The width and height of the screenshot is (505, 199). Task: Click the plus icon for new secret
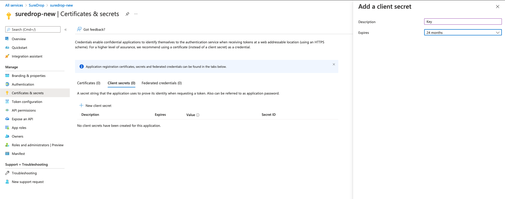click(x=81, y=105)
